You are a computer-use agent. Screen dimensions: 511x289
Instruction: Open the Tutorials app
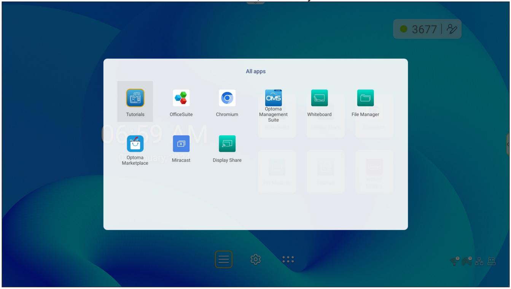pos(135,102)
